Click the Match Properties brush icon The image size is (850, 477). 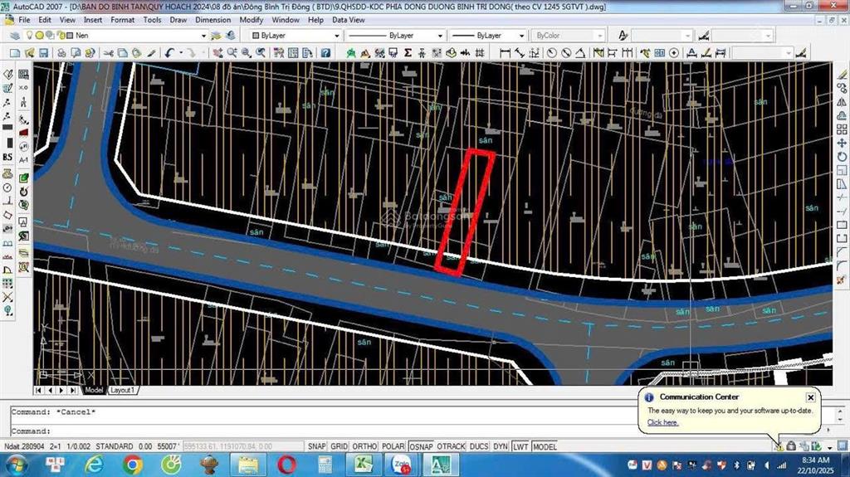150,52
